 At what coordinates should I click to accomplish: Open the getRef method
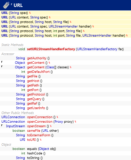tap(32, 104)
